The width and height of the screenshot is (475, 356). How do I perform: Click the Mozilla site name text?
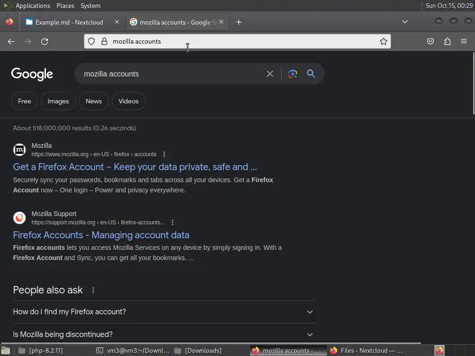41,146
